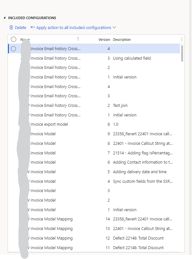Collapse the Included Configurations section
This screenshot has height=259, width=192.
pyautogui.click(x=4, y=18)
